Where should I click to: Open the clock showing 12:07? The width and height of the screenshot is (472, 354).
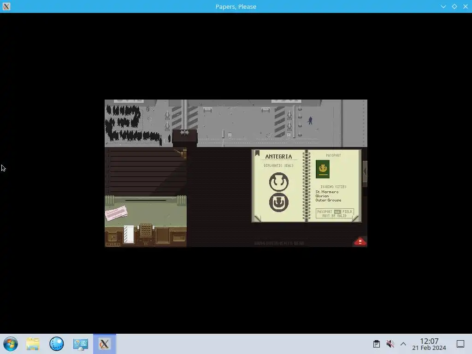click(x=429, y=344)
